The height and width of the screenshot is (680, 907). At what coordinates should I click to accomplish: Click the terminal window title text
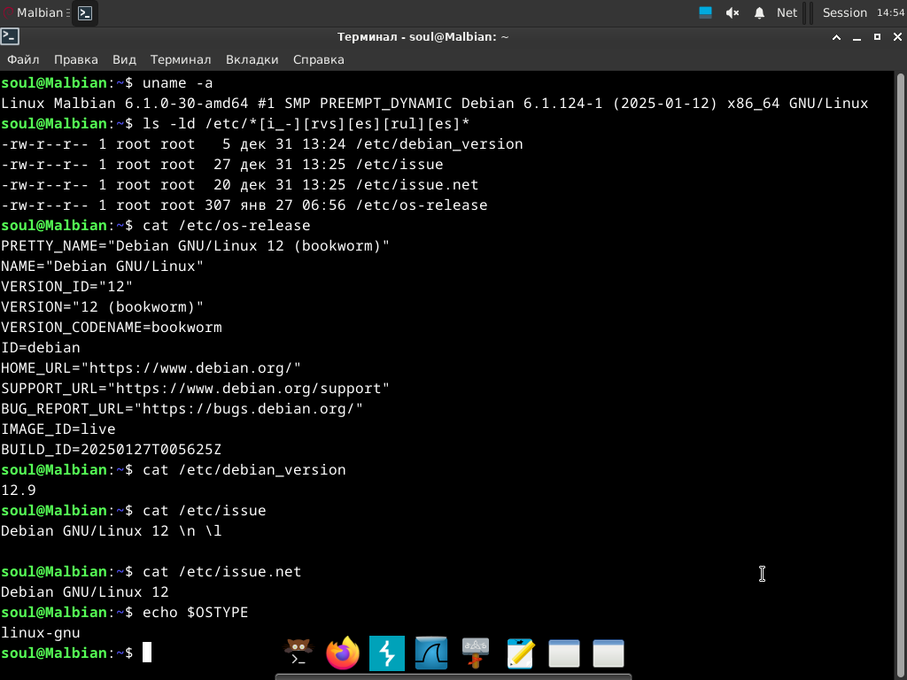pos(422,37)
